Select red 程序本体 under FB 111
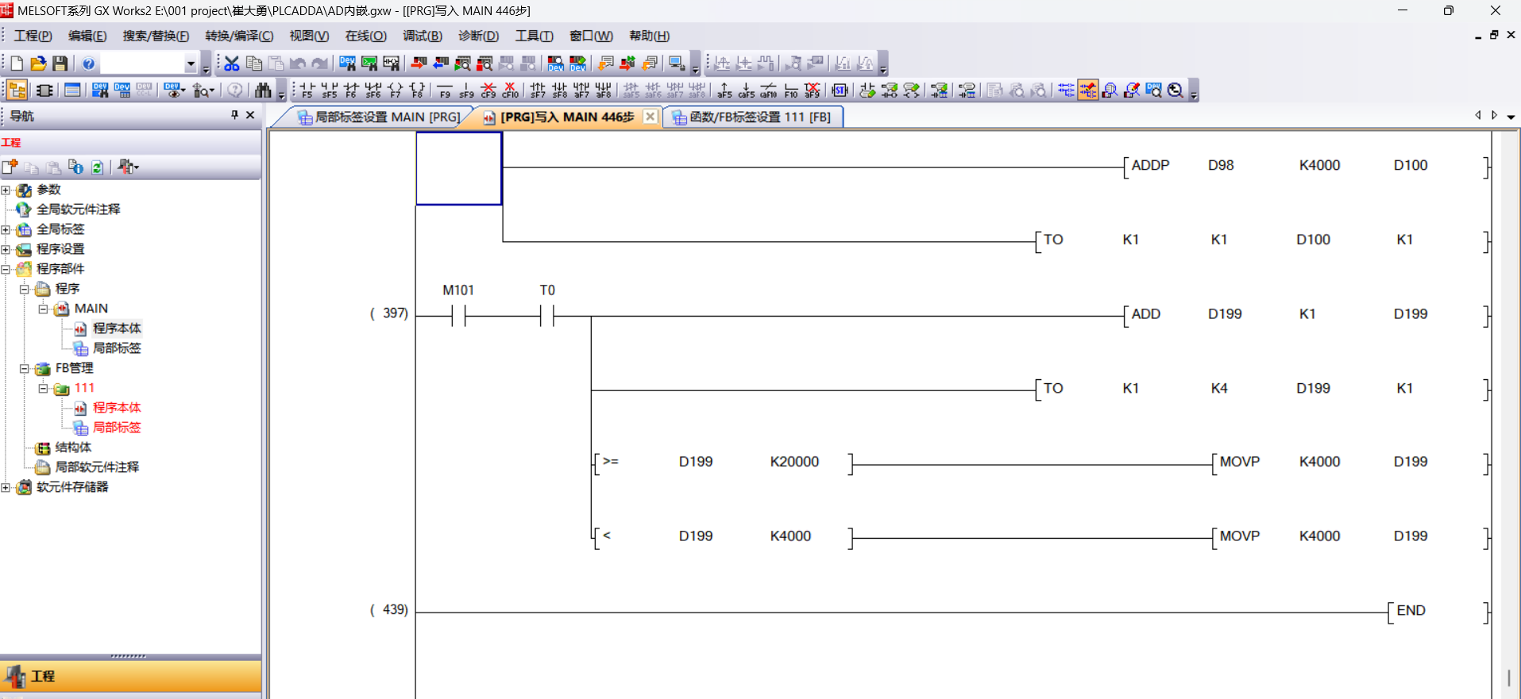Viewport: 1521px width, 699px height. [117, 408]
